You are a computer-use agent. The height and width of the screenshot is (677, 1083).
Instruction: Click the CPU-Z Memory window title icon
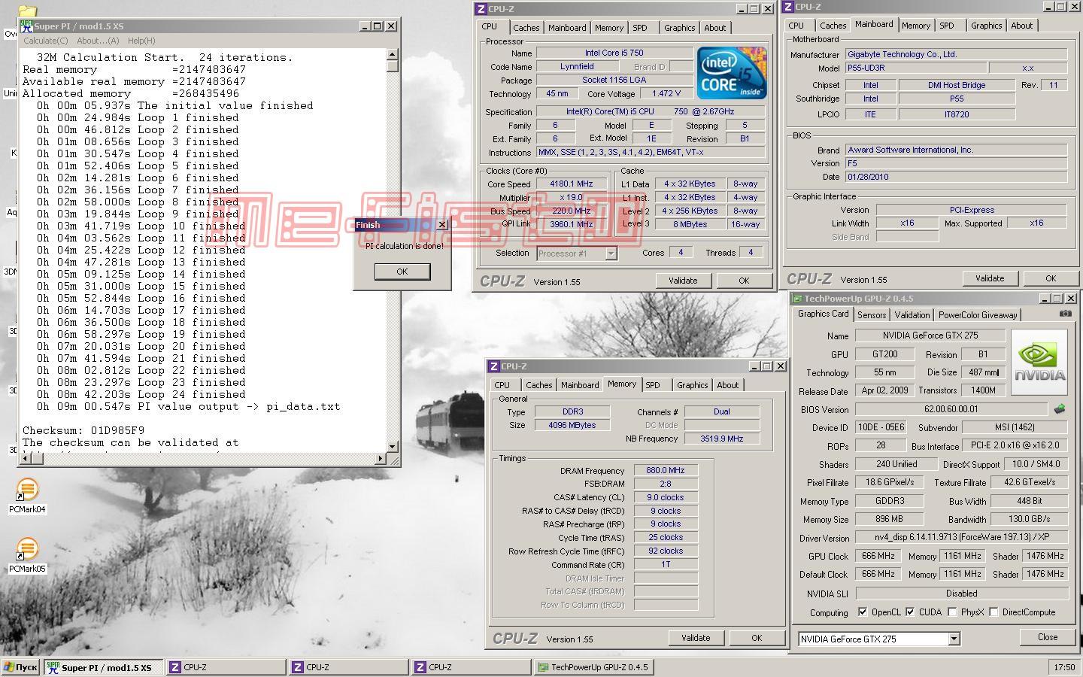pyautogui.click(x=494, y=366)
